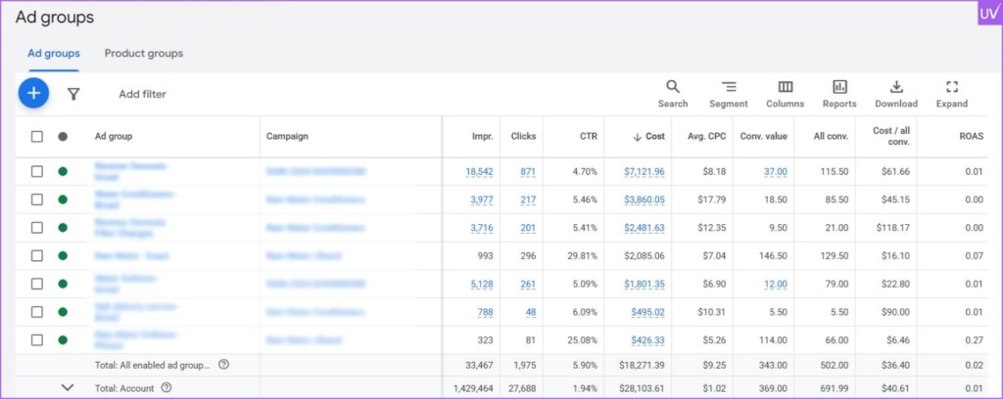Select checkbox for the $2,085.06 row
The height and width of the screenshot is (399, 1003).
click(37, 255)
